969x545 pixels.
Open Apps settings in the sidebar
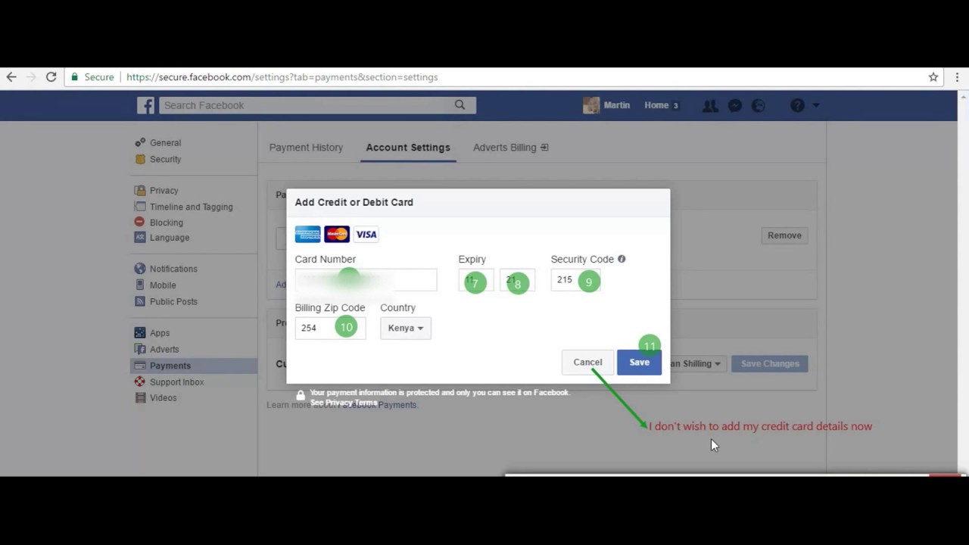159,333
